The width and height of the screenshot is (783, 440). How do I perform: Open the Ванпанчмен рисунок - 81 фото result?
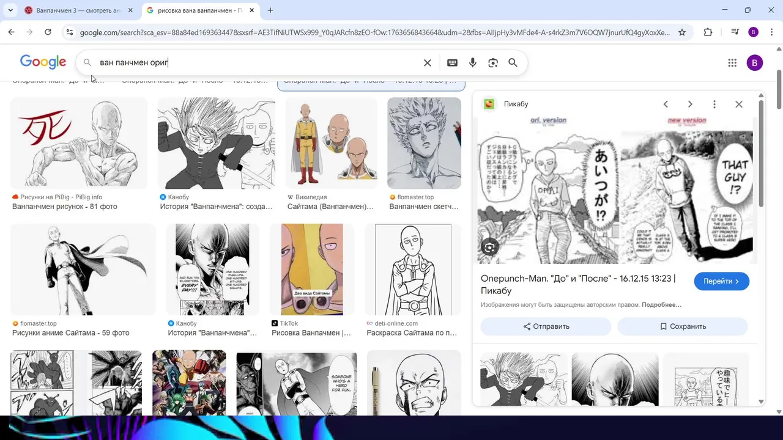[x=65, y=207]
